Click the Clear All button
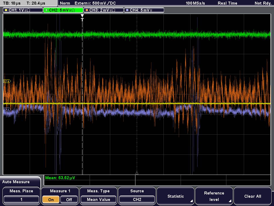The width and height of the screenshot is (274, 206). pyautogui.click(x=253, y=196)
